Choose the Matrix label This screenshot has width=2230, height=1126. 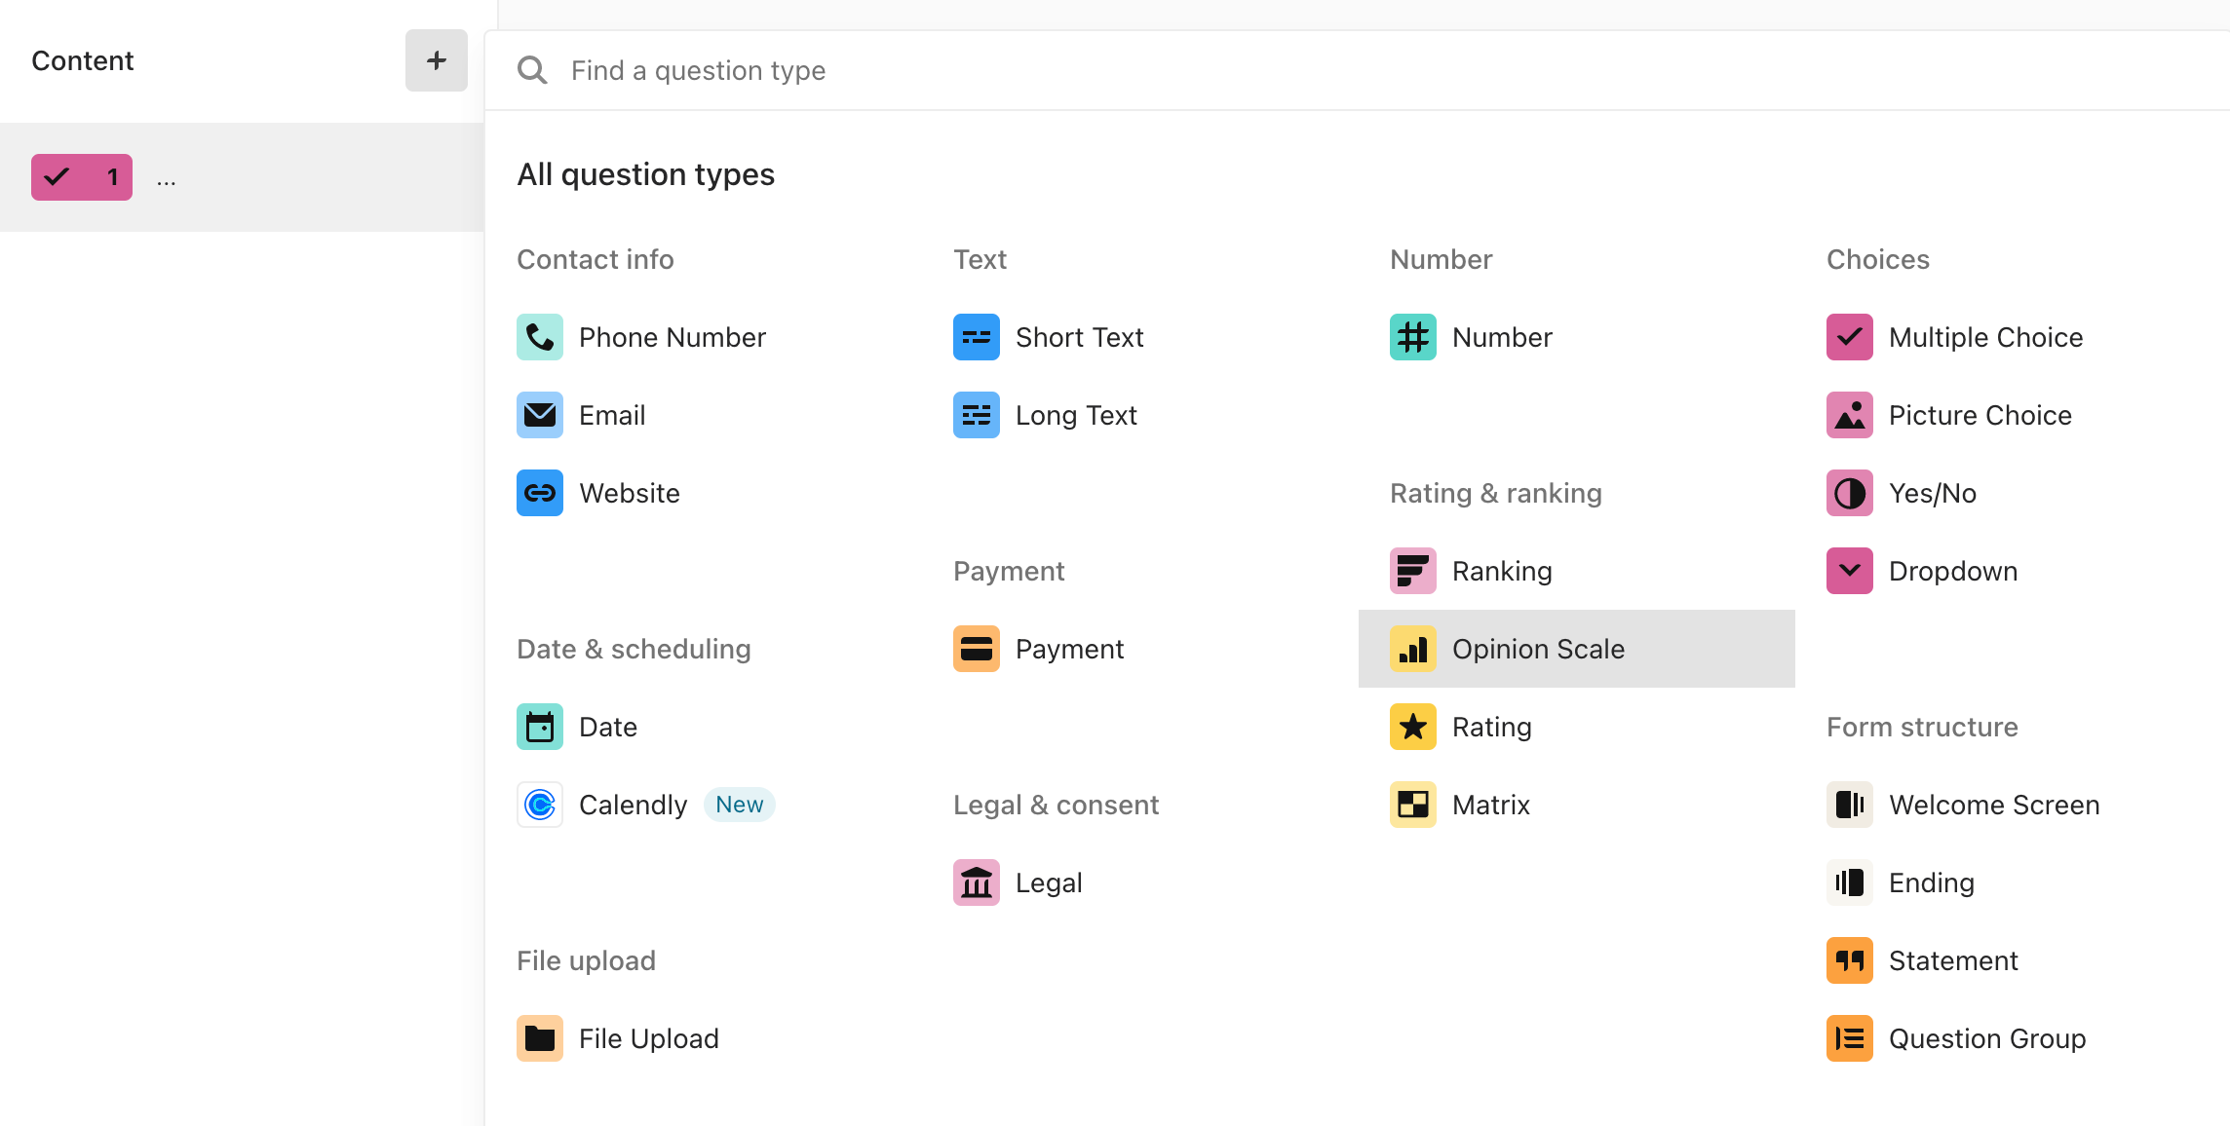1491,805
